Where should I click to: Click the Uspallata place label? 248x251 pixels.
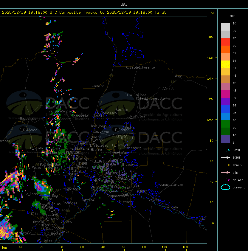(x=28, y=119)
